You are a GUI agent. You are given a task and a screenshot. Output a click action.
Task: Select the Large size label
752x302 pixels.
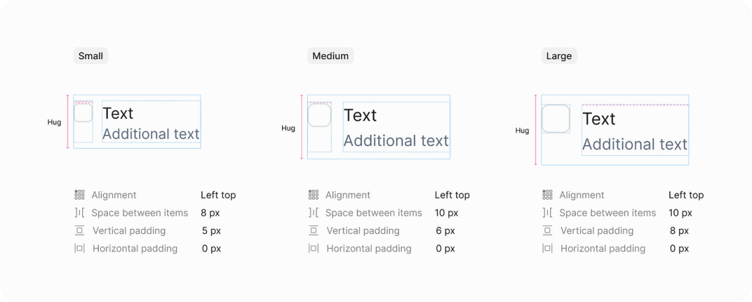tap(559, 56)
